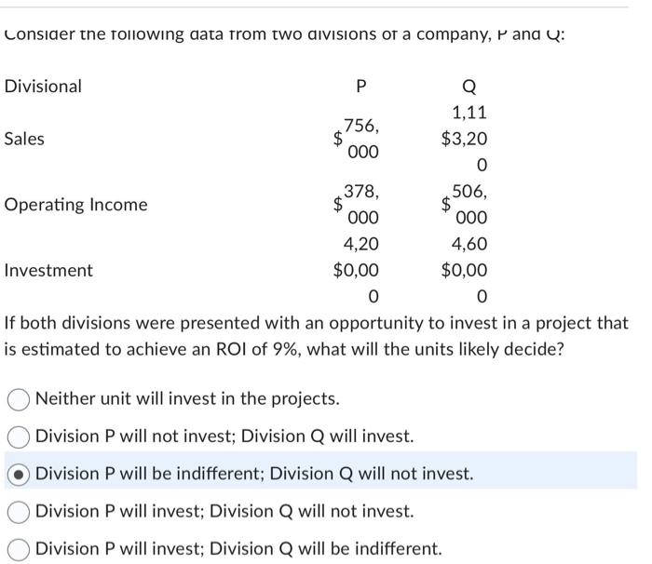652x564 pixels.
Task: Click Division Q's operating income value $506,000
Action: pos(464,204)
